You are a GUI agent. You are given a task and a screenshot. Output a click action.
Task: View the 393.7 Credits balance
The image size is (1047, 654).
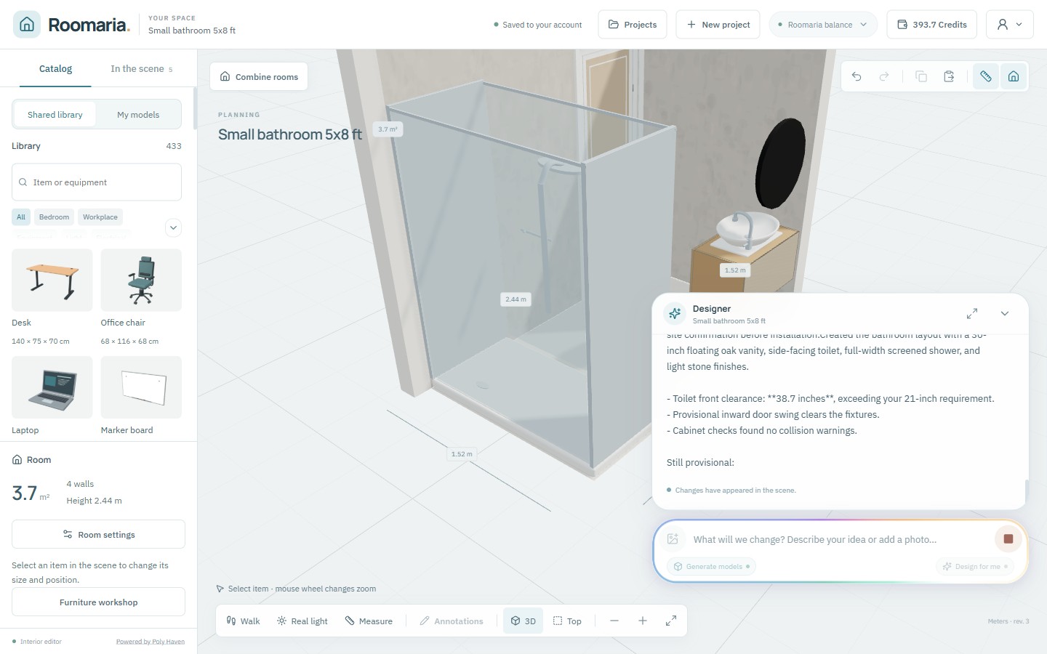932,25
